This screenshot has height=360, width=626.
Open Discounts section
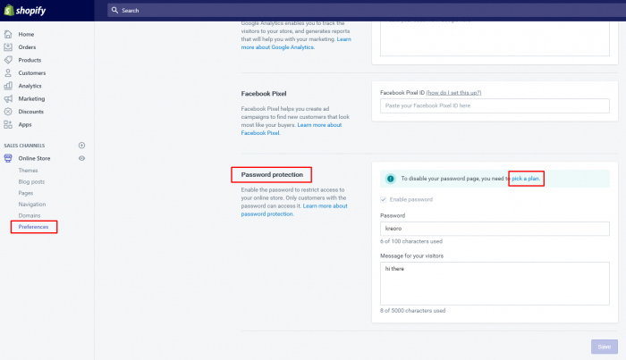coord(30,112)
